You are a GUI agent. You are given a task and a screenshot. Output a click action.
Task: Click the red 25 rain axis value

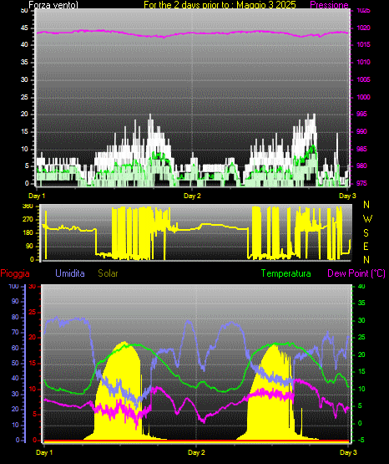[x=32, y=312]
